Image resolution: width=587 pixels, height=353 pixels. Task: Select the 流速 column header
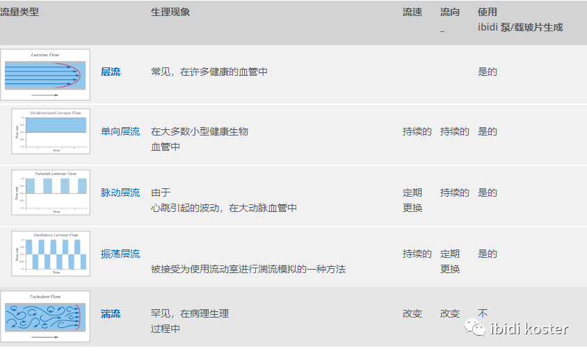pos(412,12)
